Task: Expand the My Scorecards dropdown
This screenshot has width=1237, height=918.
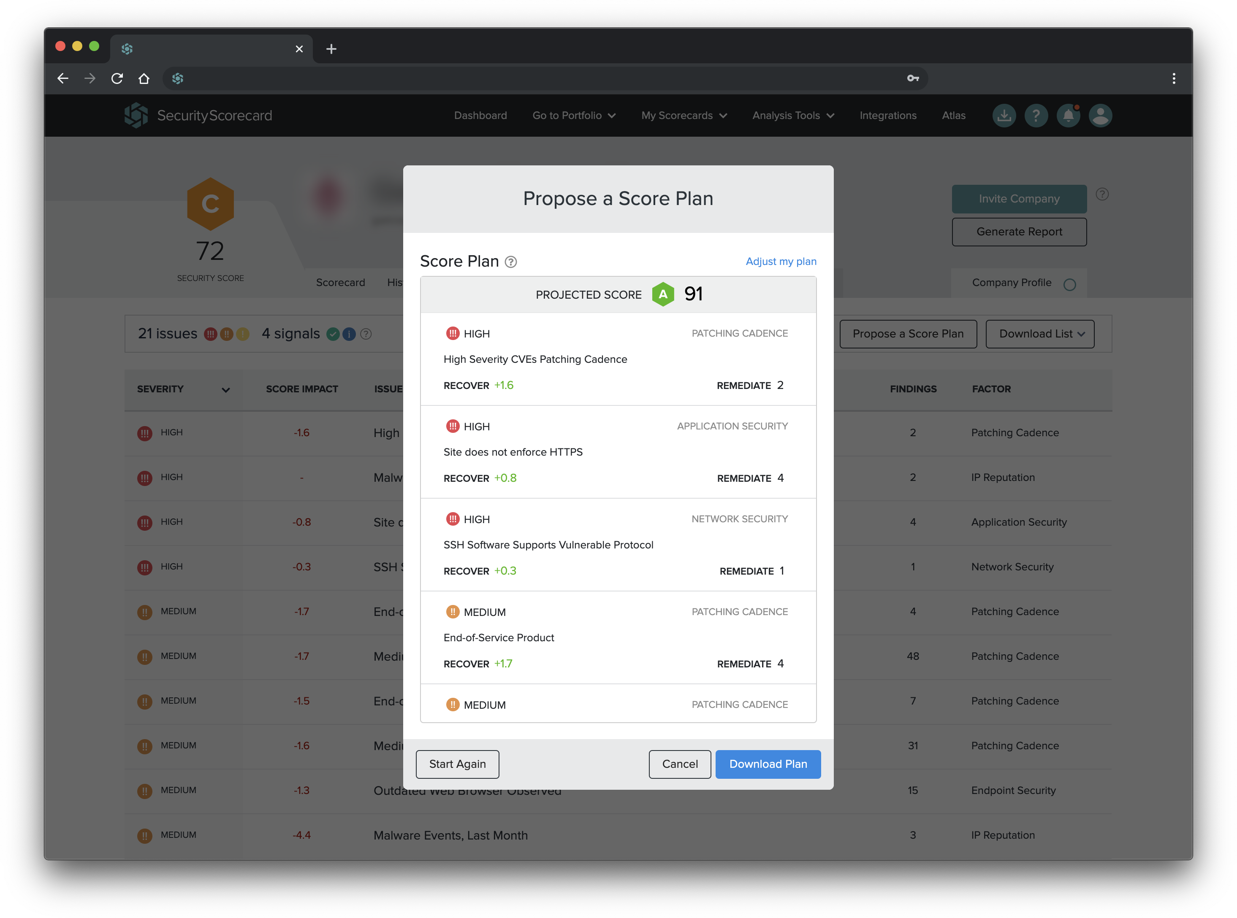Action: pos(684,116)
